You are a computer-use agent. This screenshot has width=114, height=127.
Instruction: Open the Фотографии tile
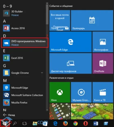click(x=103, y=42)
